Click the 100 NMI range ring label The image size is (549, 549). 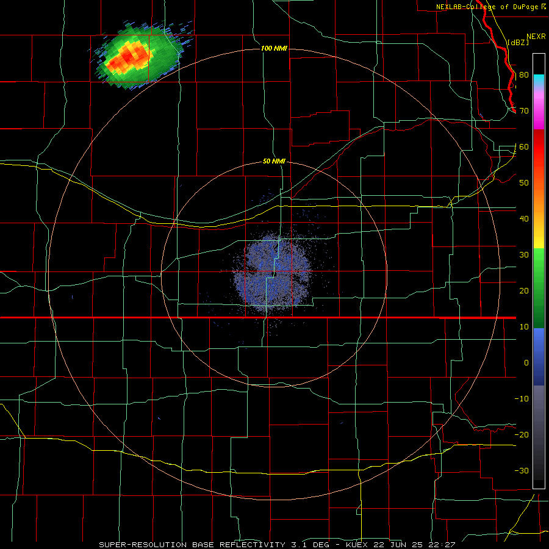tap(274, 48)
